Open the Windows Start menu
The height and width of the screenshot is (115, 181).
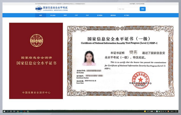[x=4, y=112]
